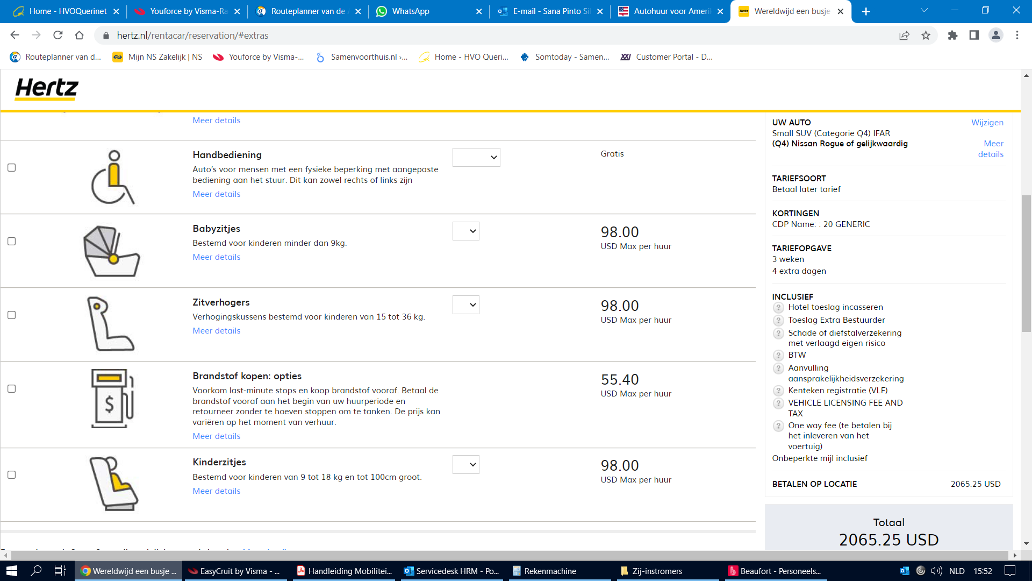Expand the Zitverhogers quantity dropdown

coord(466,305)
